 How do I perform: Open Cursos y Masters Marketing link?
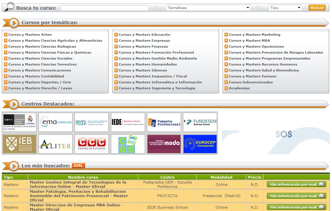pos(254,35)
